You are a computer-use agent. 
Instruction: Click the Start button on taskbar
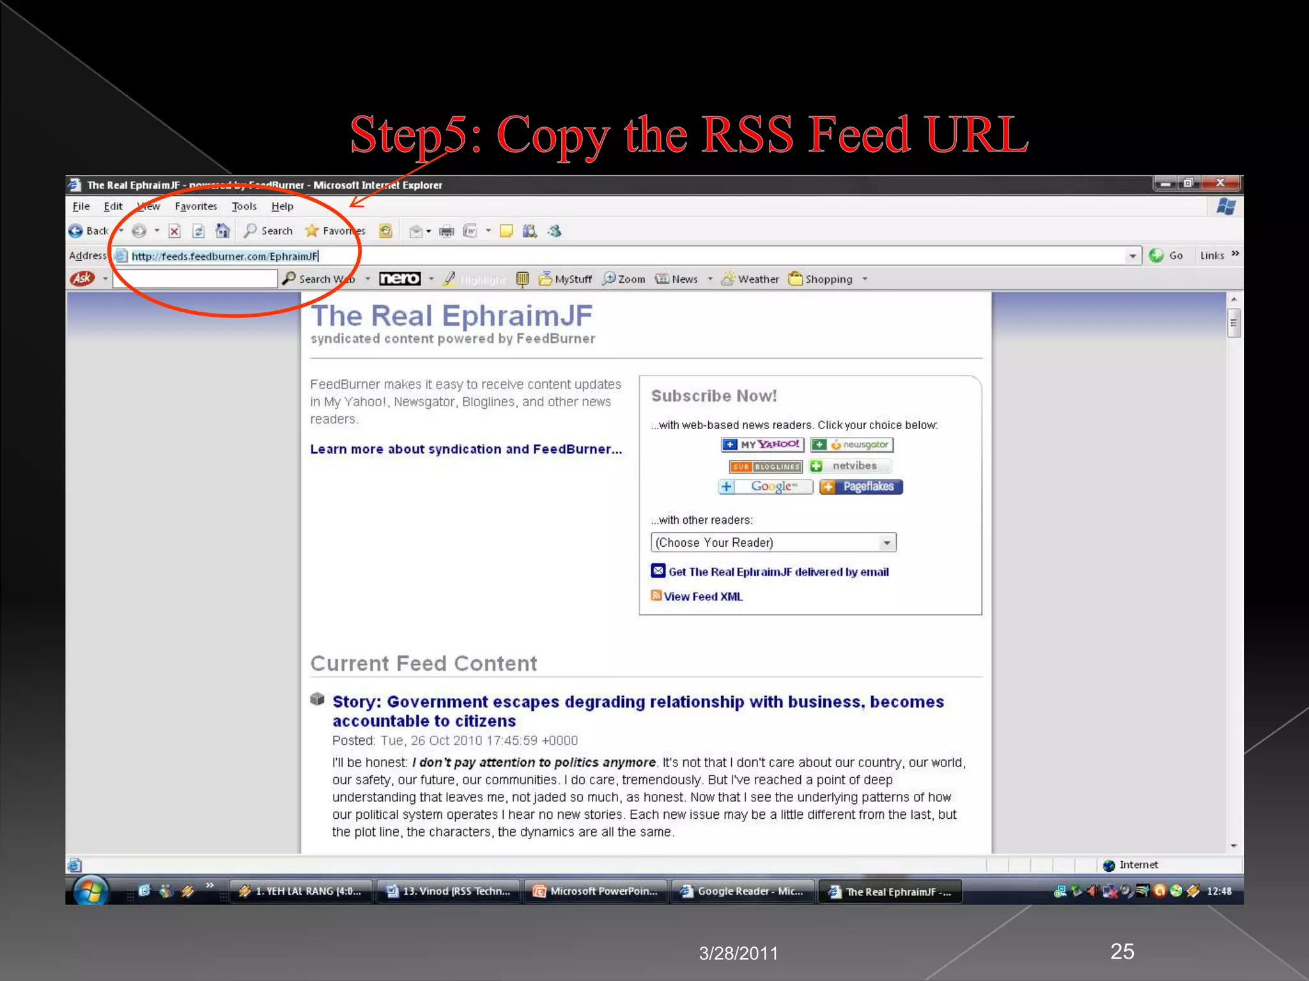90,890
